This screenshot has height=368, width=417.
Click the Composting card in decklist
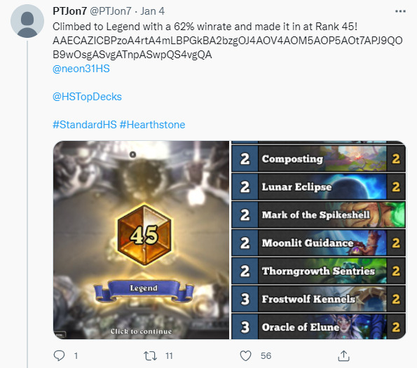click(319, 158)
